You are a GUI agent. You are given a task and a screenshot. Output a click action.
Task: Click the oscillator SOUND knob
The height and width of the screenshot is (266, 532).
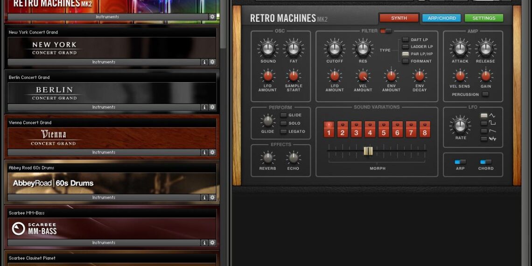[x=268, y=49]
